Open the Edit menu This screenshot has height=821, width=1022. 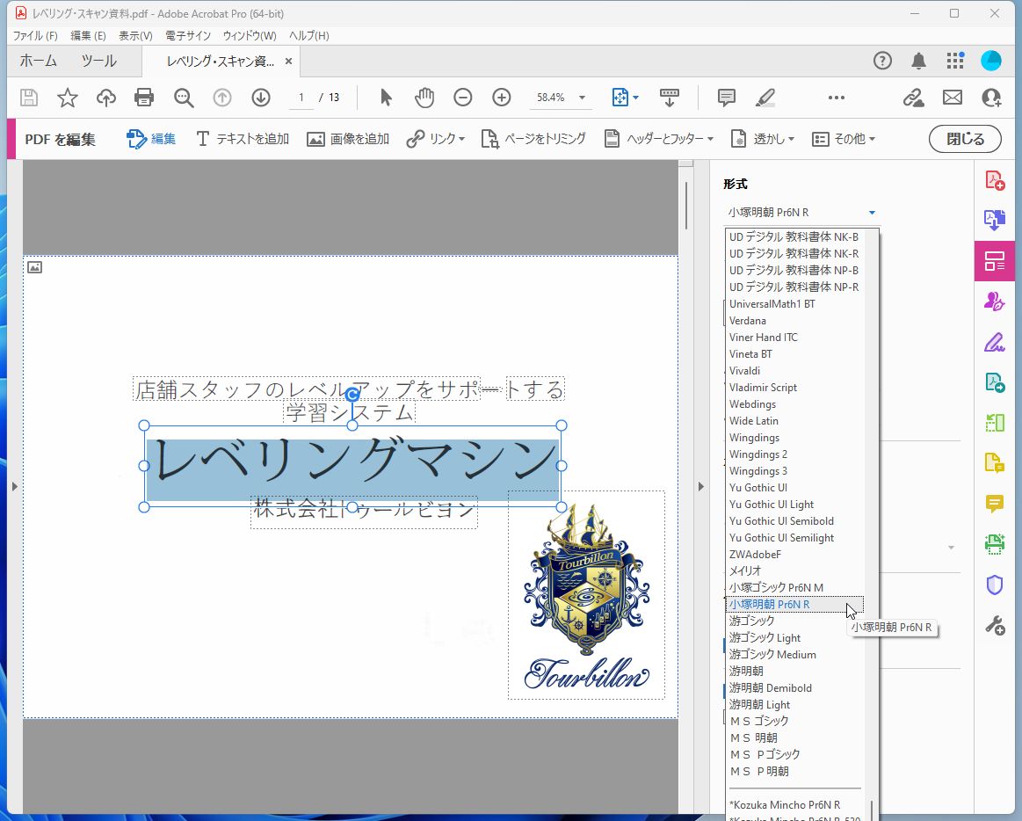pyautogui.click(x=88, y=36)
